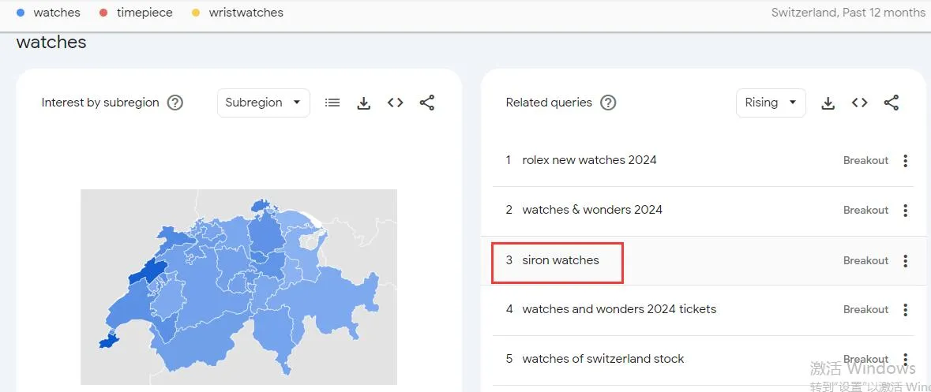This screenshot has height=392, width=931.
Task: Embed the Interest by subregion chart
Action: click(396, 103)
